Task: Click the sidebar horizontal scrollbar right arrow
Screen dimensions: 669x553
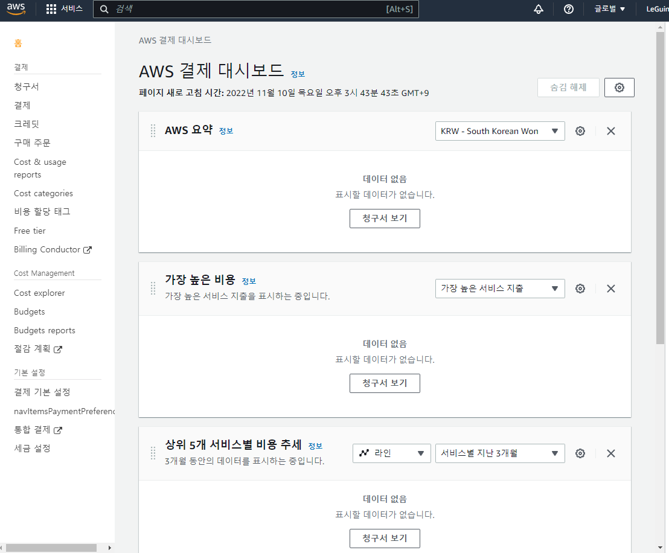Action: pyautogui.click(x=110, y=548)
